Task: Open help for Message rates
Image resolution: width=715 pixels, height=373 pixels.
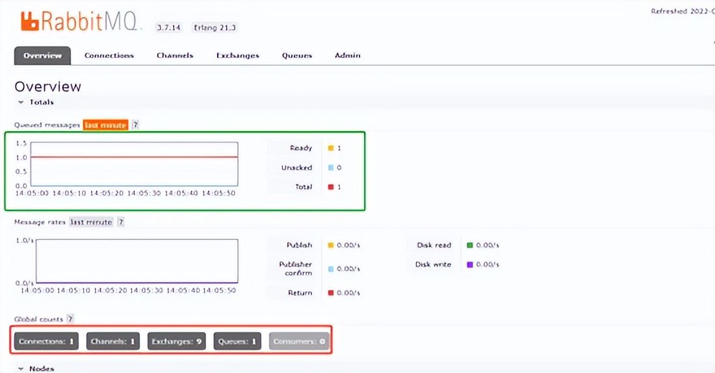Action: (121, 222)
